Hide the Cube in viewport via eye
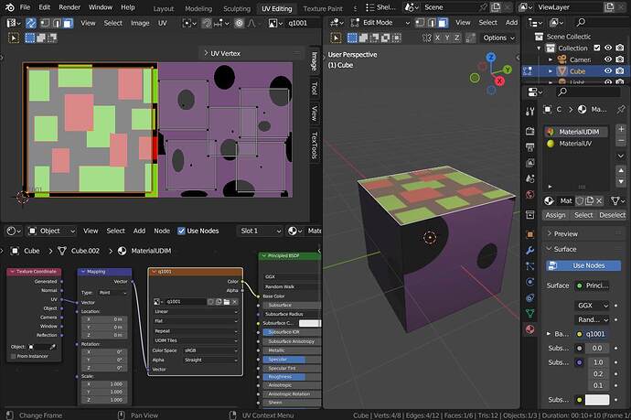This screenshot has height=420, width=631. [x=608, y=70]
